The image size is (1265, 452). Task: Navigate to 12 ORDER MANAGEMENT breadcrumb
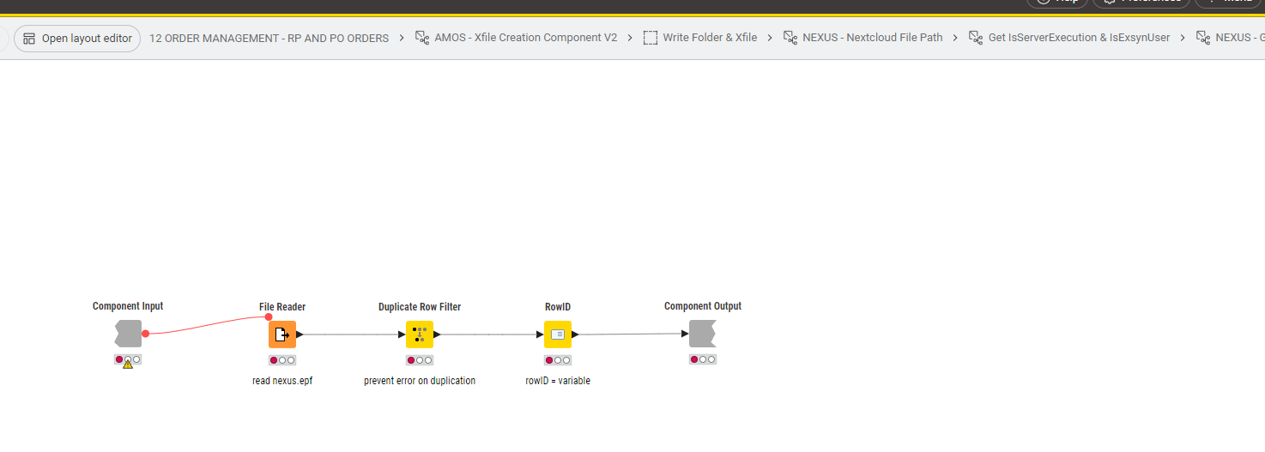[x=269, y=38]
